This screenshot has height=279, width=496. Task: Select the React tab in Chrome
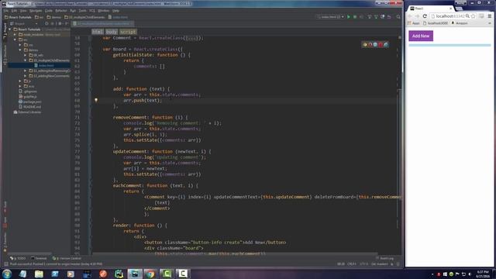[431, 9]
